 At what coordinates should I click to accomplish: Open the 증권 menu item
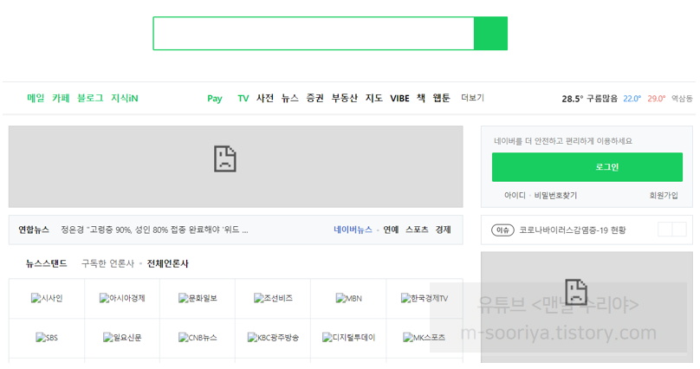point(314,98)
